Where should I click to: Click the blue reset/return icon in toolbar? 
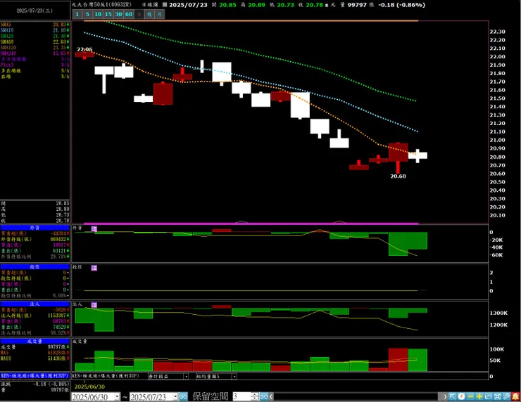(489, 396)
